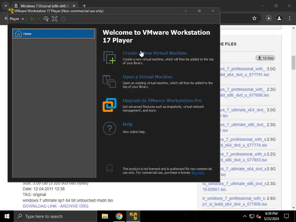The width and height of the screenshot is (296, 222).
Task: Click the buy now license link
Action: 198,173
